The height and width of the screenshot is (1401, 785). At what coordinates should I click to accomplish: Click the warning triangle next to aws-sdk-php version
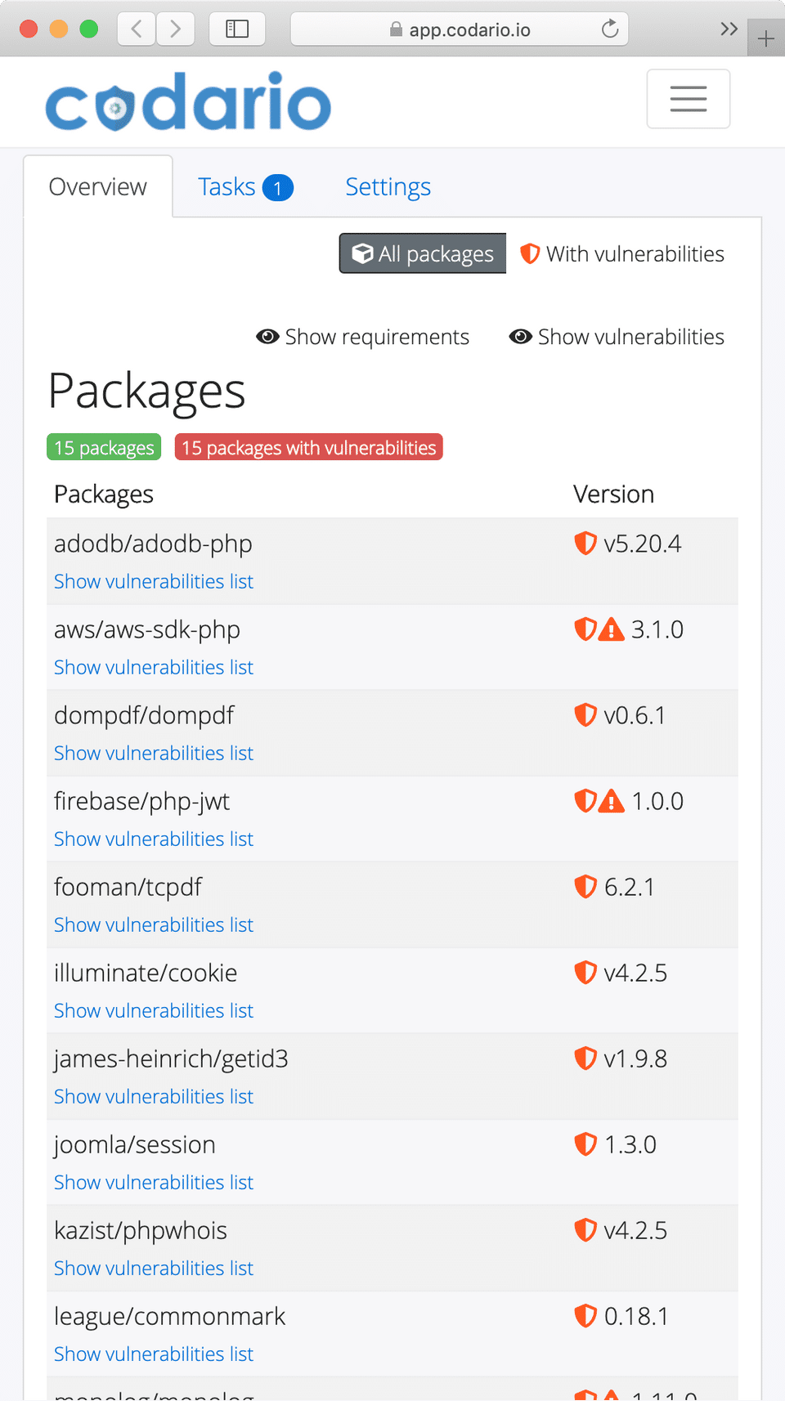click(612, 630)
